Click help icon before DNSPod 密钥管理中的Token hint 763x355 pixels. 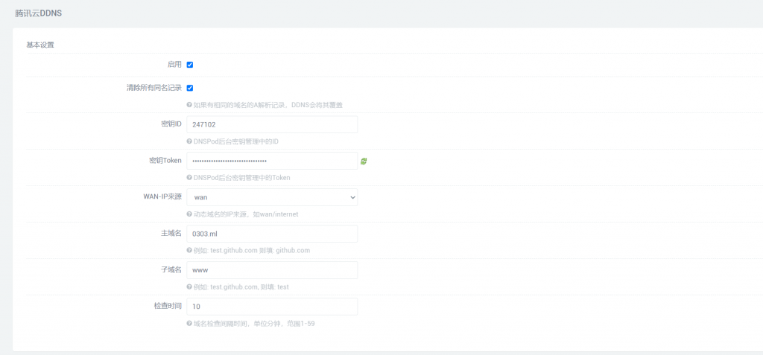189,178
